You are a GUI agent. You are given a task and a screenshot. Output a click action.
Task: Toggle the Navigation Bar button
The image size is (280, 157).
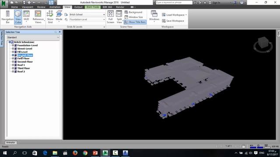7,17
